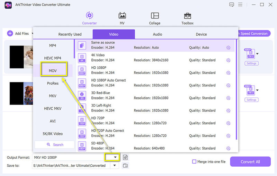Open settings gear for Same as source

(x=228, y=48)
